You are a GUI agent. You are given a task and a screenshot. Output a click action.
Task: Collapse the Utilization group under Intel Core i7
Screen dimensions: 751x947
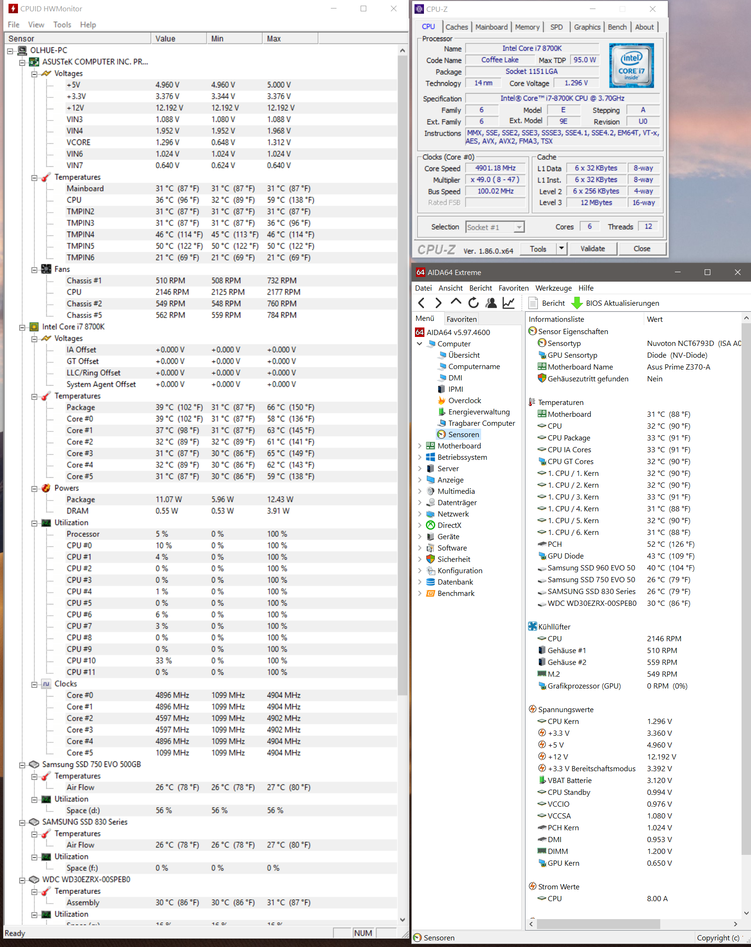click(34, 523)
